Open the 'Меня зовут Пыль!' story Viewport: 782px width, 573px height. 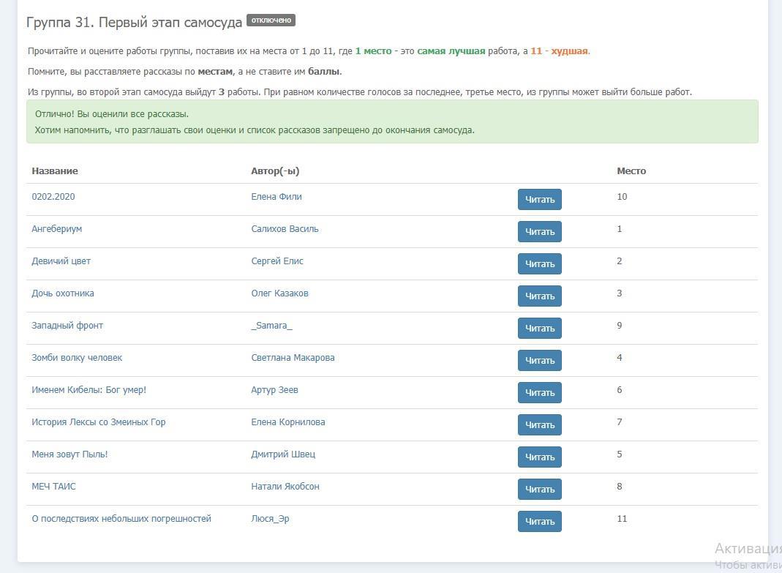[69, 454]
